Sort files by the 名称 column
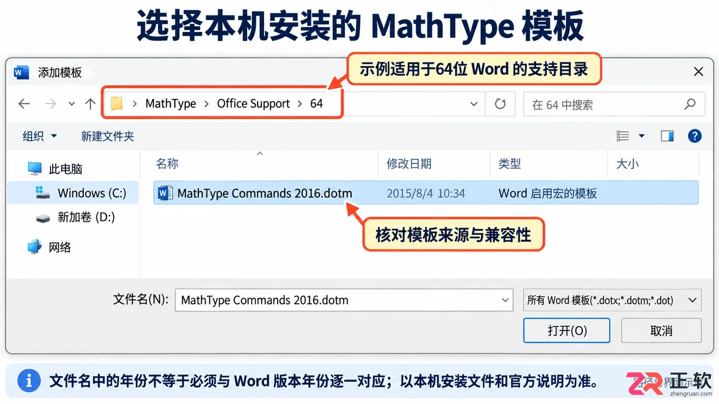The height and width of the screenshot is (404, 719). [x=167, y=164]
